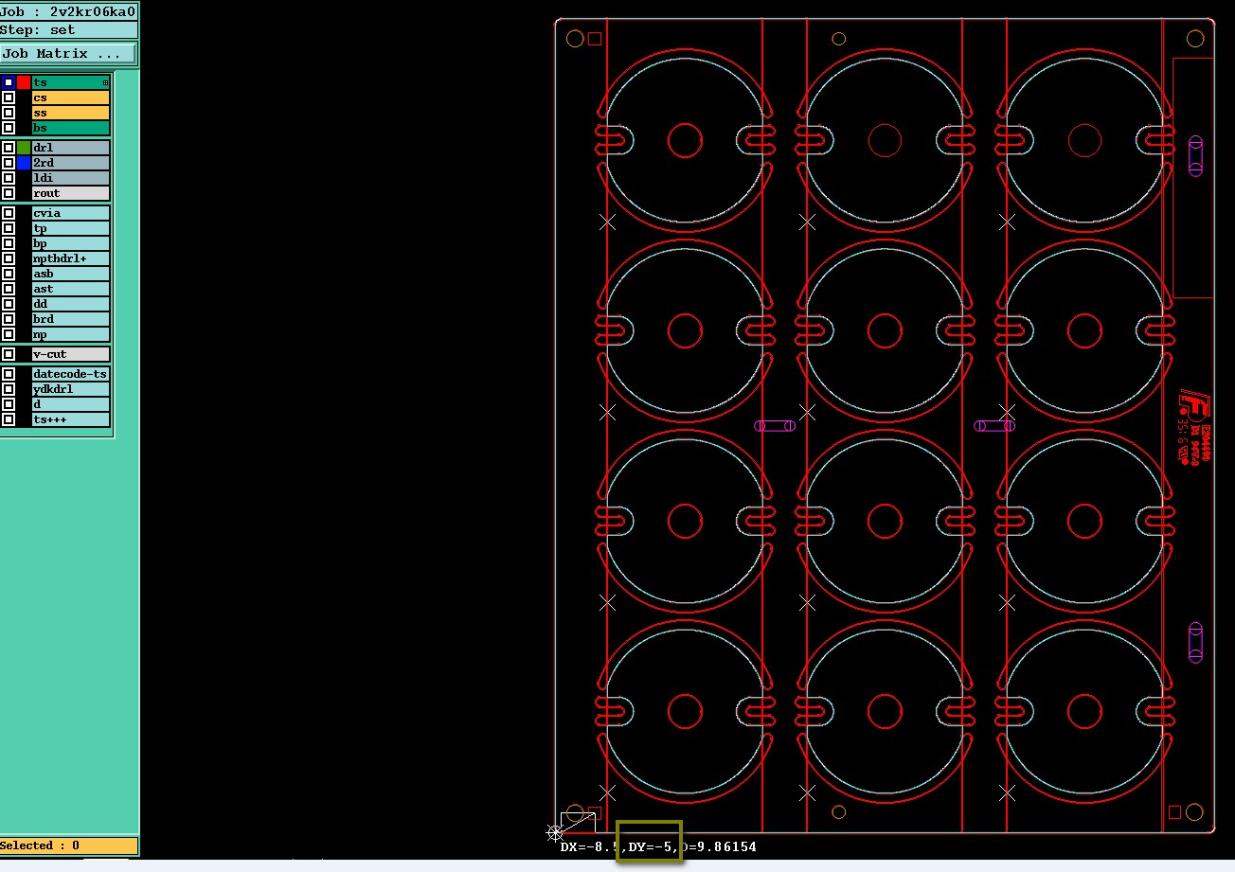Enable the cs layer checkbox

(x=9, y=98)
